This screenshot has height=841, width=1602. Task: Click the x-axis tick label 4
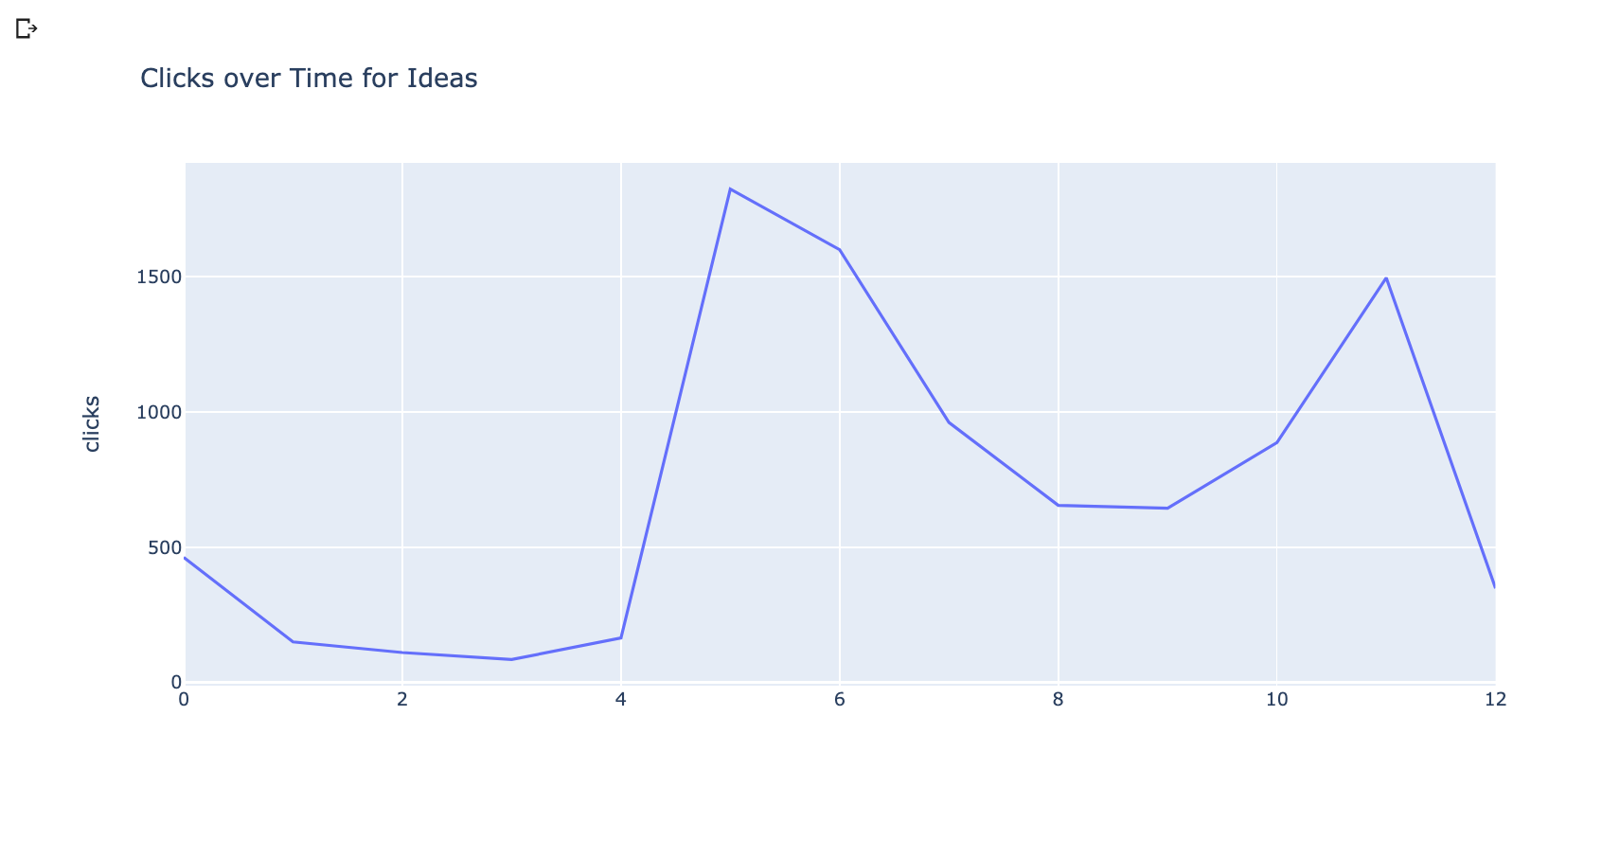620,700
